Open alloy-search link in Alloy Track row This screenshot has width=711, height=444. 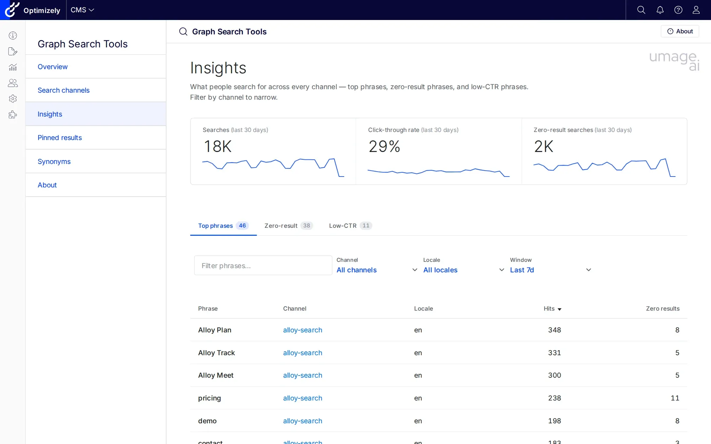pos(302,353)
